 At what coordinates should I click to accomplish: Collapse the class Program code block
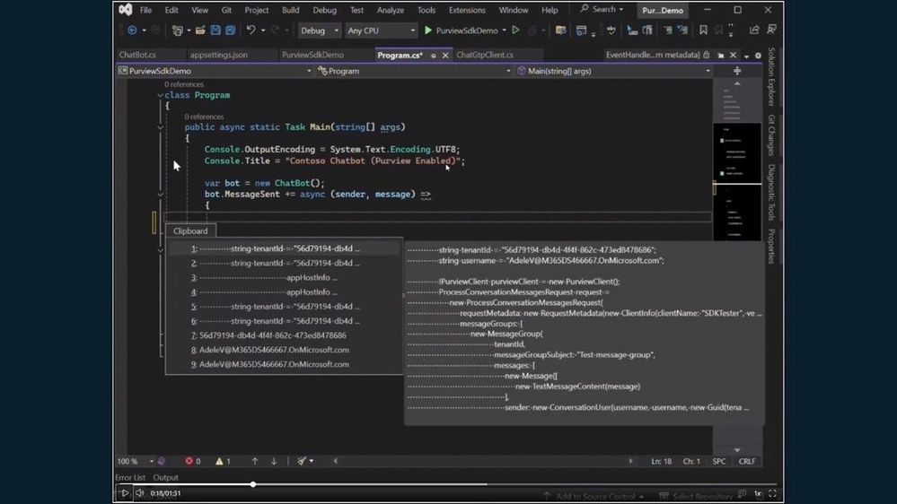click(x=160, y=95)
